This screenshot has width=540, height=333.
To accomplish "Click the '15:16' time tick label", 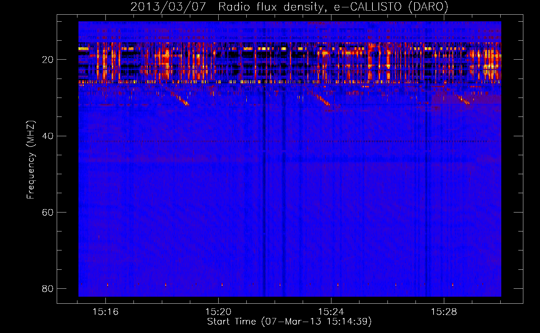I will pyautogui.click(x=105, y=312).
